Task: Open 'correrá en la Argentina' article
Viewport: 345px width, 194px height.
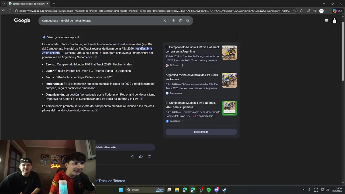Action: [x=192, y=49]
